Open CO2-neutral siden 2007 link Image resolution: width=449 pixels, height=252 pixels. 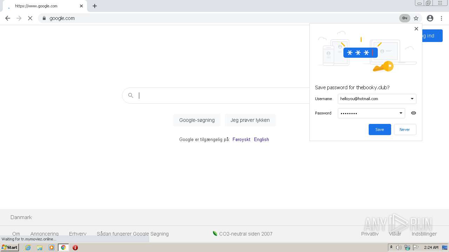[x=243, y=234]
